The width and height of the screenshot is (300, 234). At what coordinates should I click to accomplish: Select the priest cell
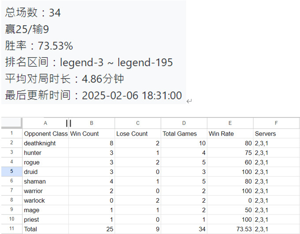[x=45, y=219]
